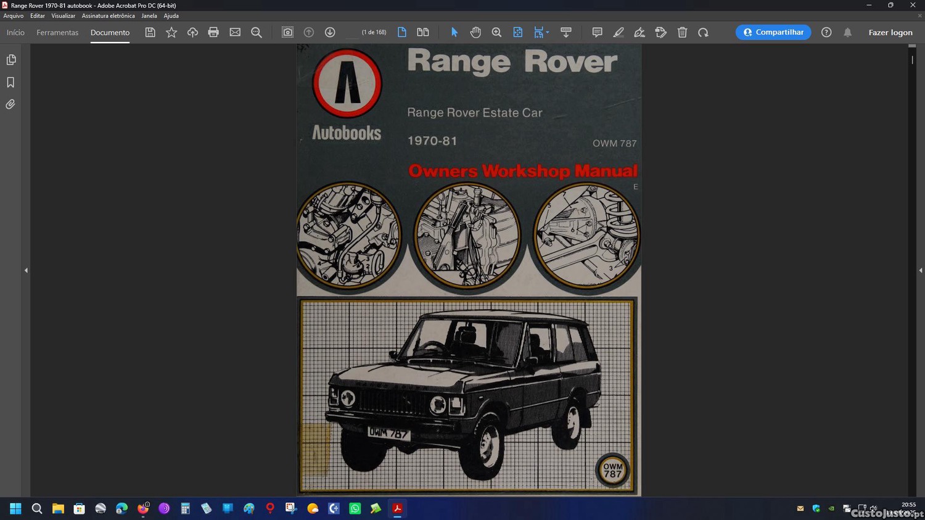Zoom in with the plus magnifier

point(496,32)
